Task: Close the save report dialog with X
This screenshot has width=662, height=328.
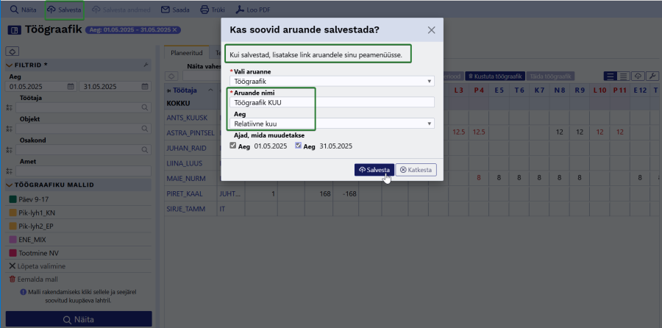Action: 431,30
